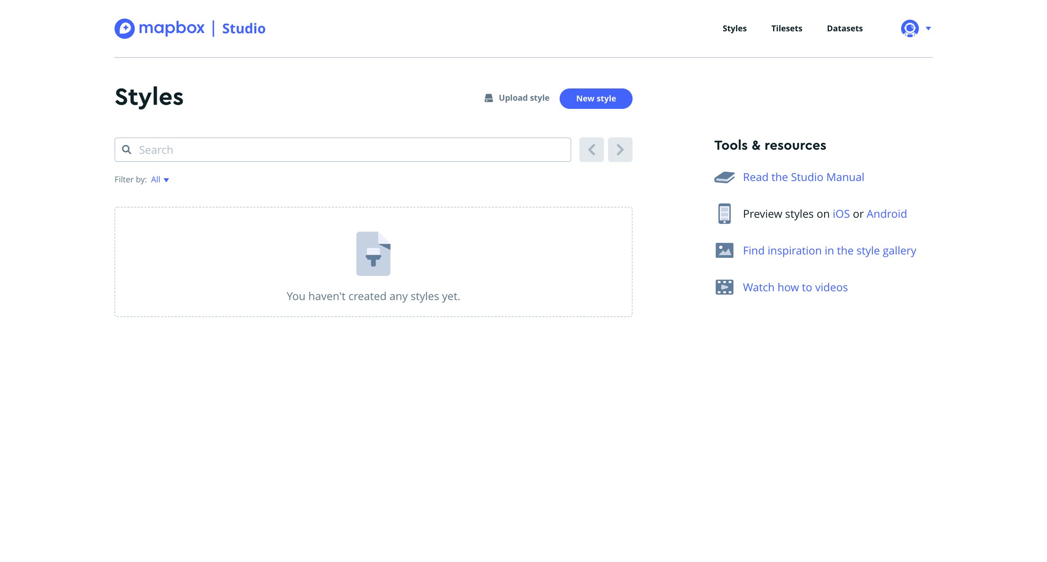Click the Tools & resources heading

[770, 145]
